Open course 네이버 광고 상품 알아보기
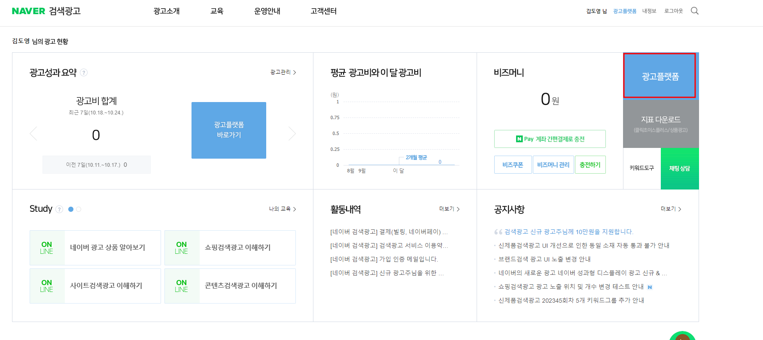This screenshot has height=340, width=763. point(95,248)
